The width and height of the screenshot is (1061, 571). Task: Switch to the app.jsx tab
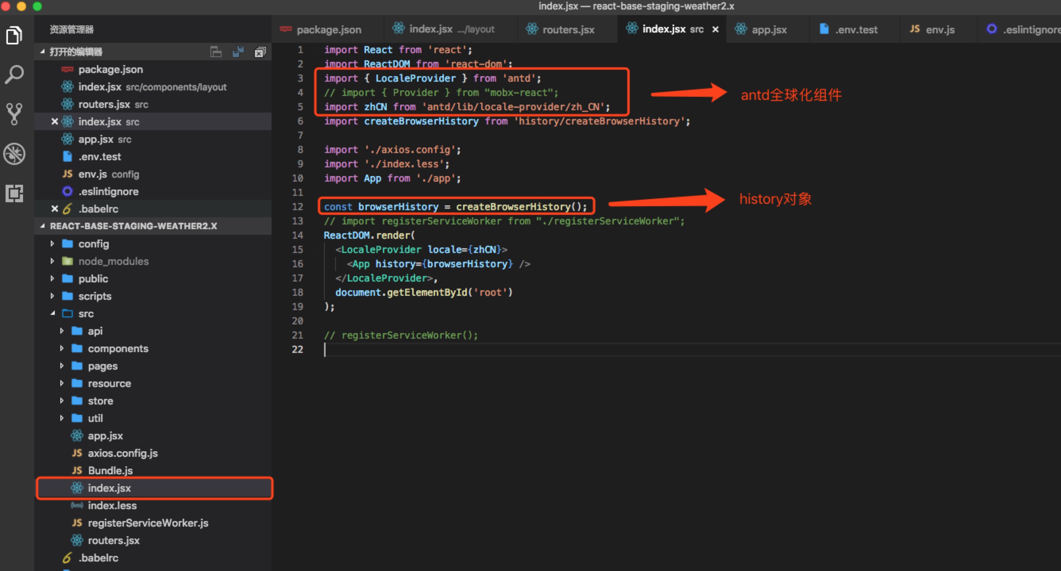point(769,29)
